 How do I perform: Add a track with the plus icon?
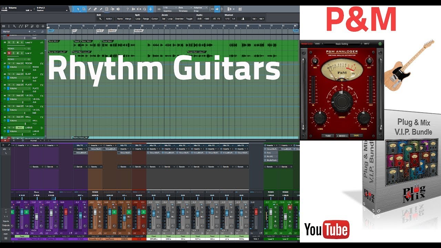(43, 26)
